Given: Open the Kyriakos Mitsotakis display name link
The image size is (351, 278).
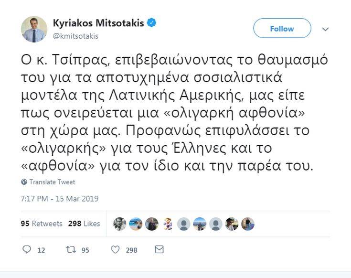Looking at the screenshot, I should [x=98, y=23].
